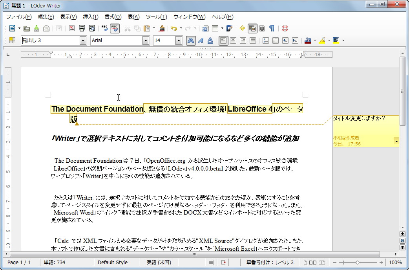Toggle the Gallery button

click(x=252, y=28)
